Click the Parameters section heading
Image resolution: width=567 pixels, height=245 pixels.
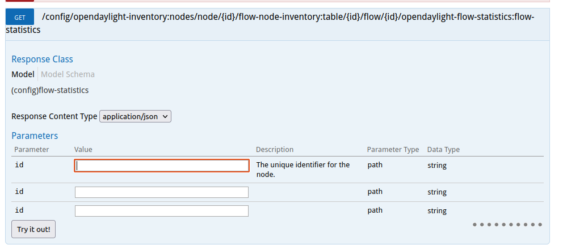pyautogui.click(x=35, y=136)
